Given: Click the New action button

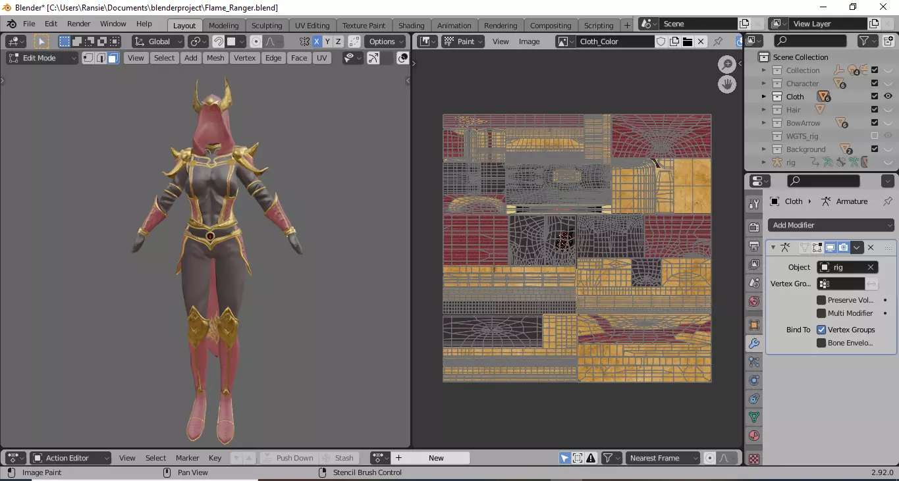Looking at the screenshot, I should tap(436, 458).
